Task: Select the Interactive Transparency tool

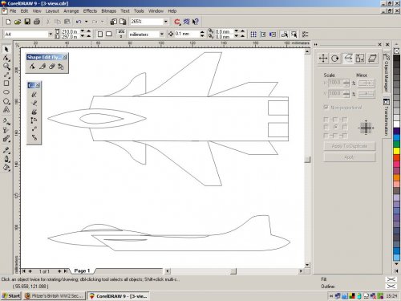Action: [6, 130]
